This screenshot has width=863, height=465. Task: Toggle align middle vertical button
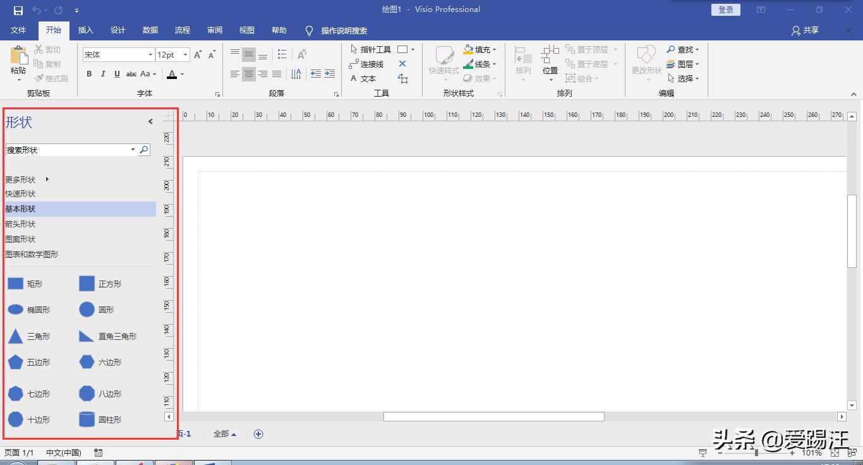click(249, 54)
